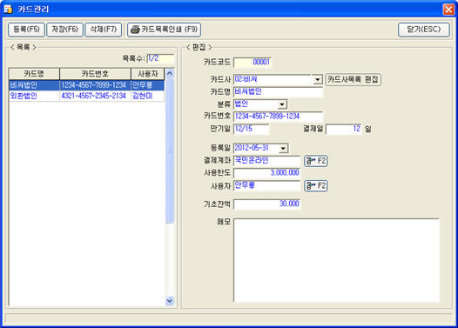The height and width of the screenshot is (328, 458).
Task: Click the list scrollbar up arrow
Action: pyautogui.click(x=170, y=74)
